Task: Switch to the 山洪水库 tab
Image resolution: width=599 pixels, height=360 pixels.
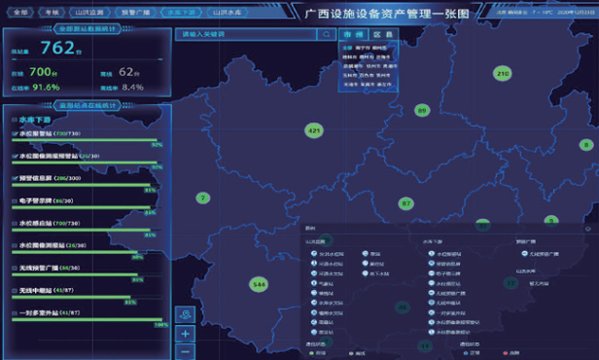Action: [x=228, y=13]
